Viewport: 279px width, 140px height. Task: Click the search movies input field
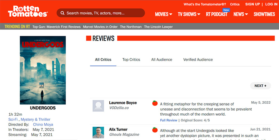click(x=101, y=13)
